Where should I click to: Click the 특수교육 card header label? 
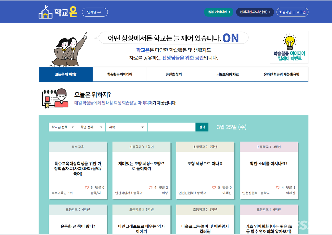[x=78, y=147]
